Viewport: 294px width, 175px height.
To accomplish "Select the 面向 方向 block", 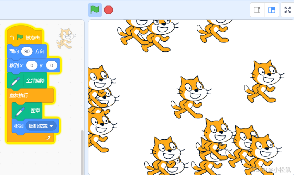I will coord(27,51).
